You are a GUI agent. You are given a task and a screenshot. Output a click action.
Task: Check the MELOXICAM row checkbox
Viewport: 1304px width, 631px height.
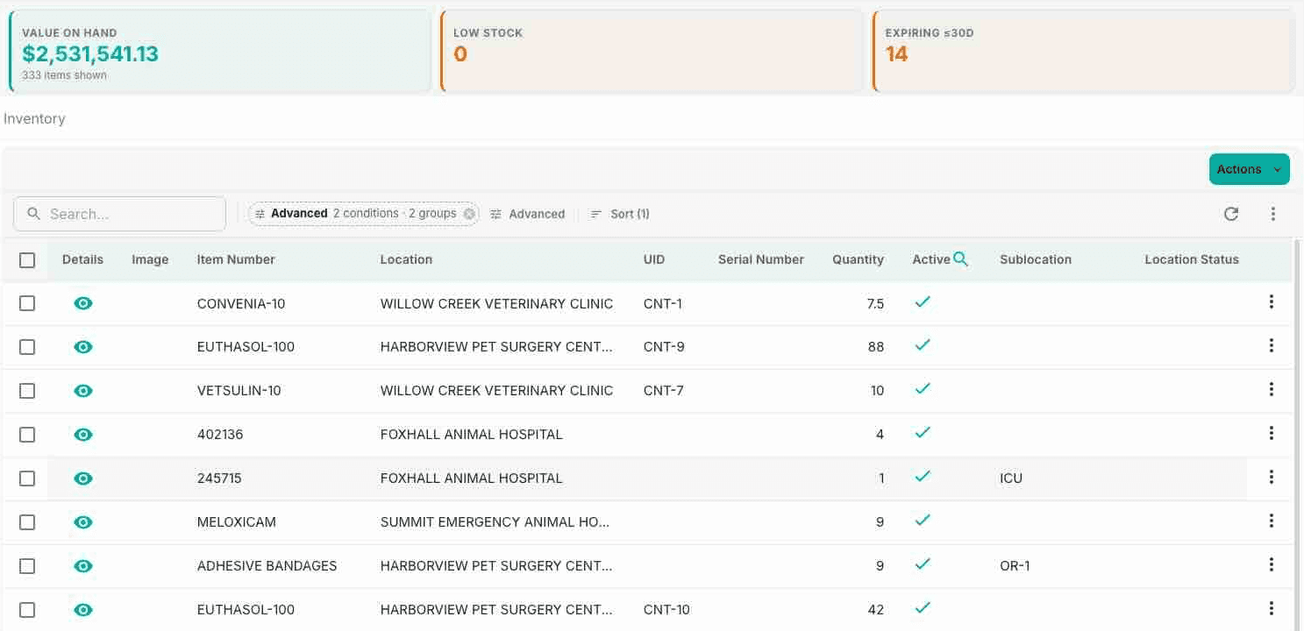[x=27, y=522]
